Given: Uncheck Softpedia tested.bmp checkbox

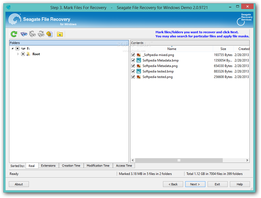Looking at the screenshot, I should (133, 71).
